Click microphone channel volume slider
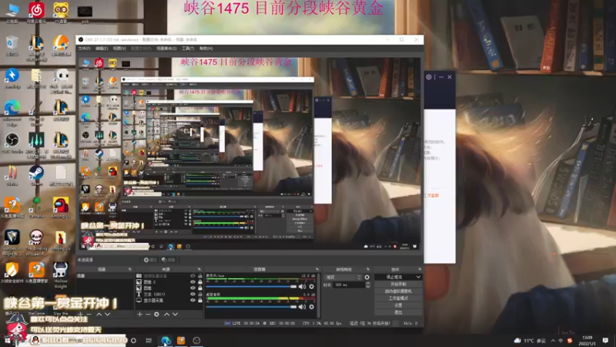The width and height of the screenshot is (616, 347). coord(252,287)
